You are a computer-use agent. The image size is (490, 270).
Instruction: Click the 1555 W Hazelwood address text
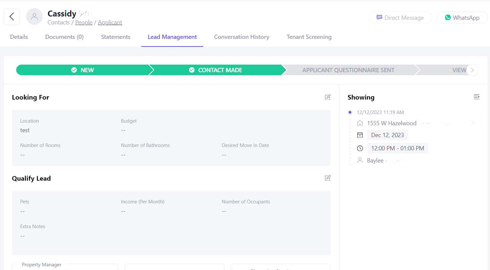(392, 123)
